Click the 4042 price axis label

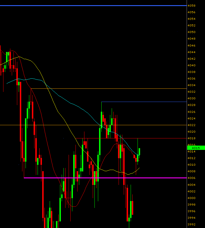(192, 59)
